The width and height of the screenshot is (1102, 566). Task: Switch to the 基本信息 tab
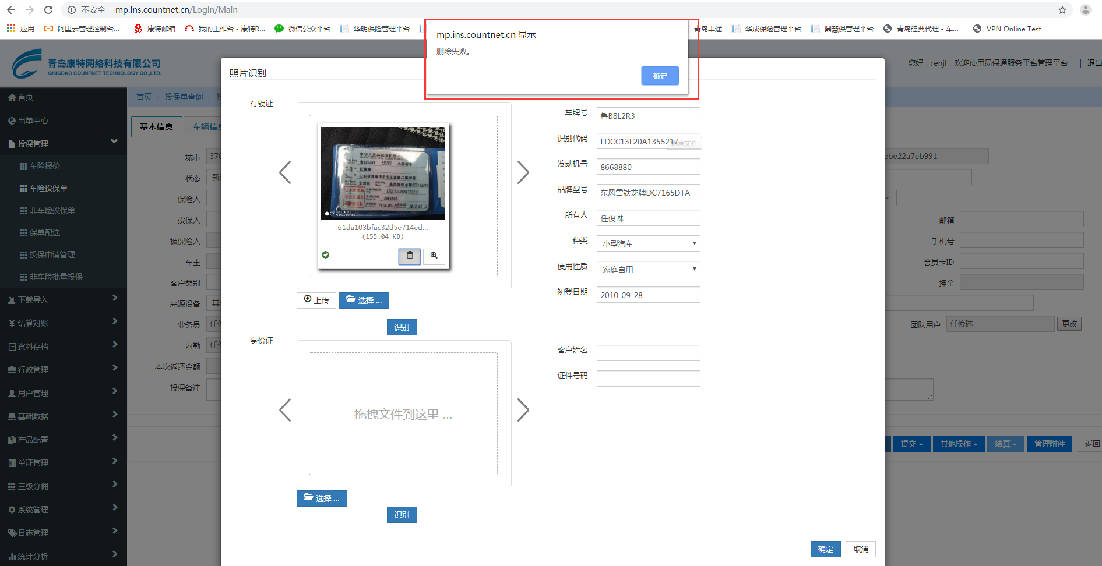click(x=156, y=127)
